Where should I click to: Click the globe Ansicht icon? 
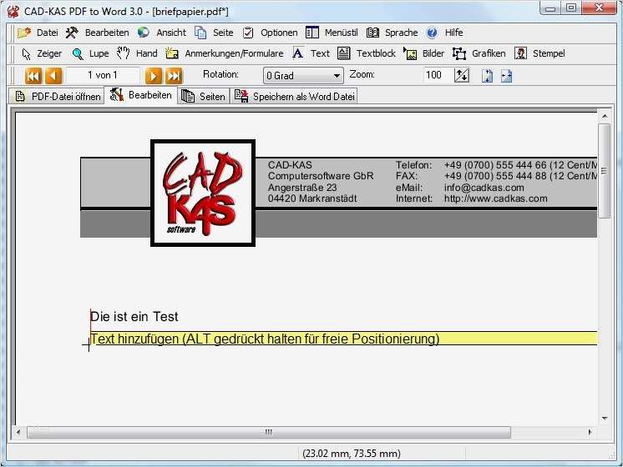[x=144, y=33]
